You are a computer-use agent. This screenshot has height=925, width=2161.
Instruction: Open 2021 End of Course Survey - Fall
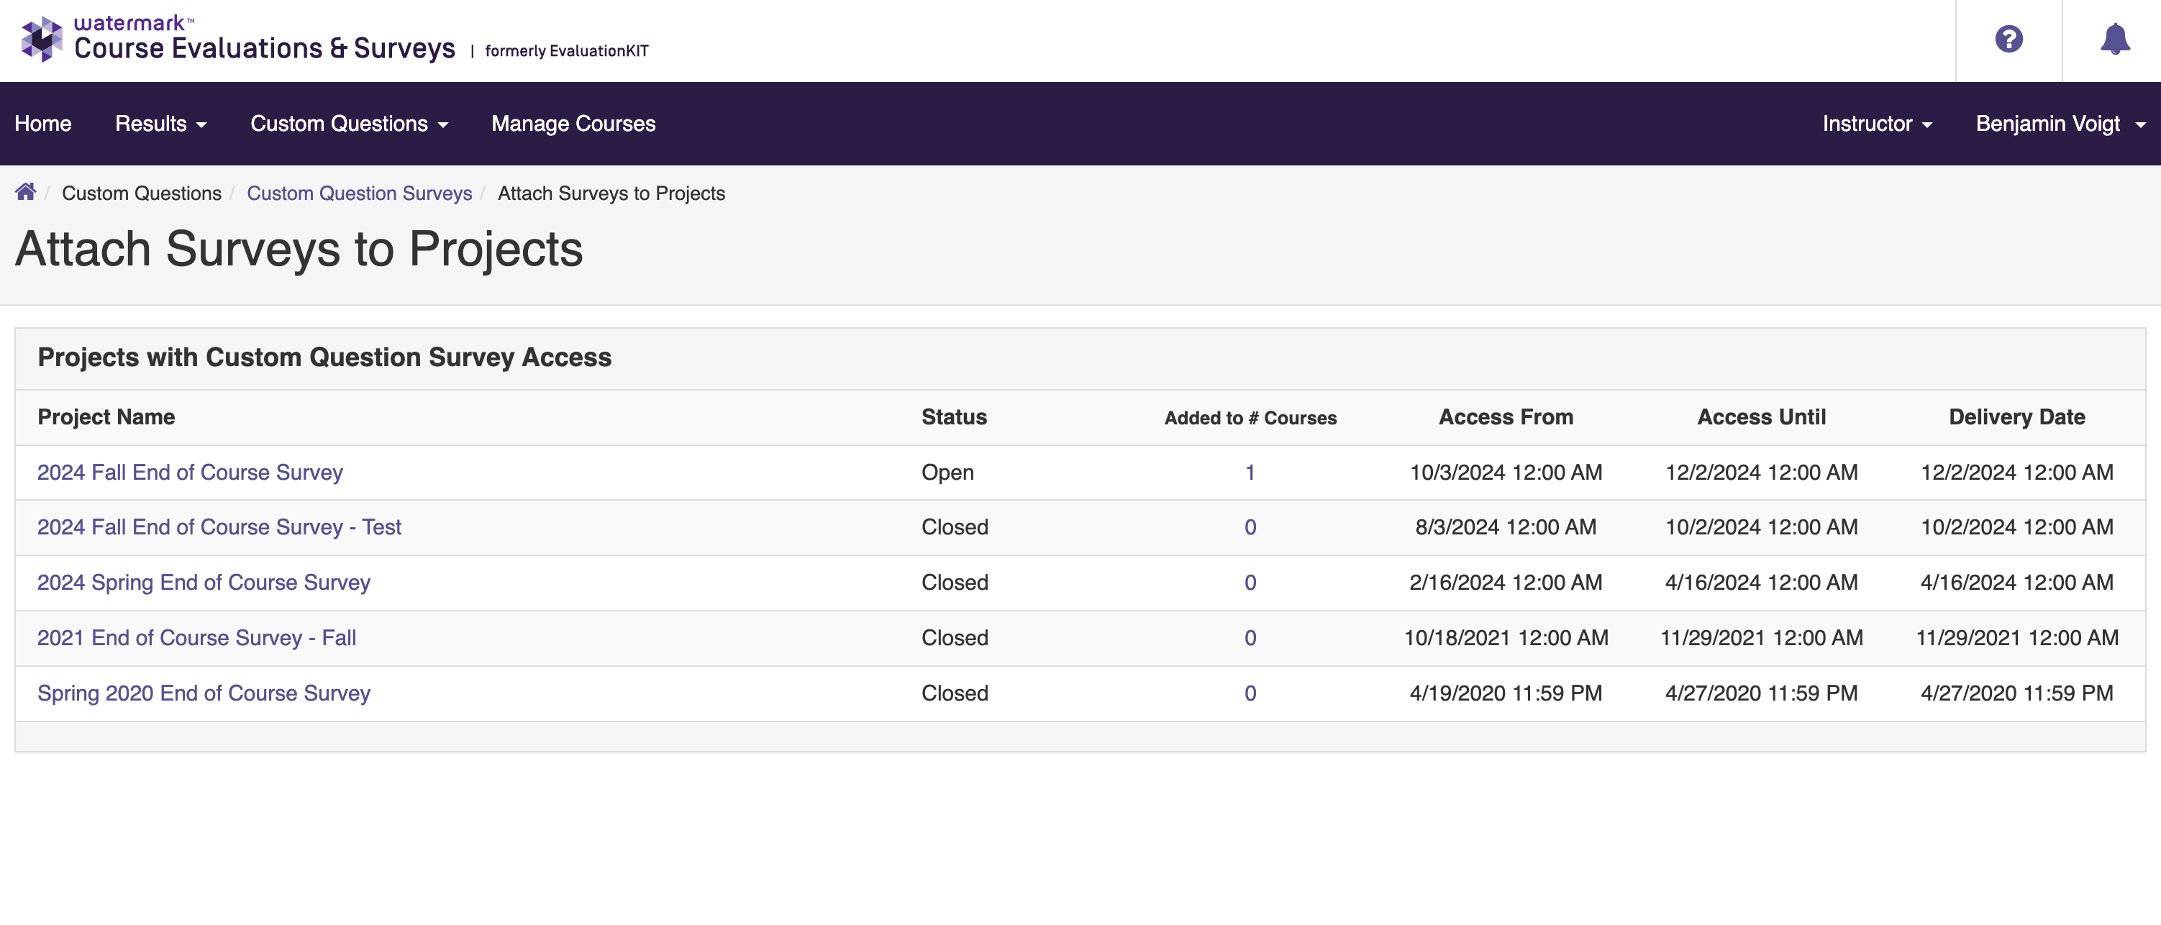click(196, 637)
